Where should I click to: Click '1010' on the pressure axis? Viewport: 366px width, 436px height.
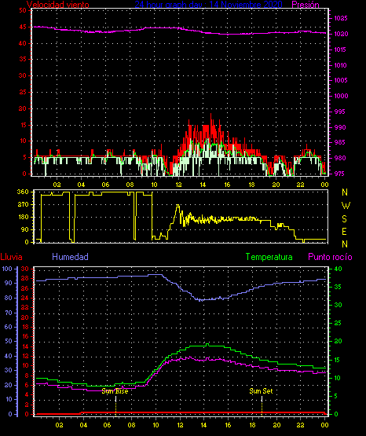pos(341,65)
